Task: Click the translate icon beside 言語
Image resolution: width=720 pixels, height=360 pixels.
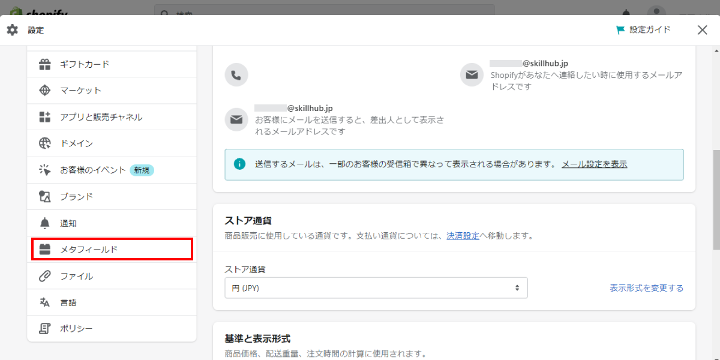Action: 45,302
